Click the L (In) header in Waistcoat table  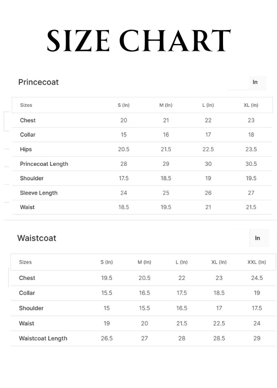pos(181,262)
